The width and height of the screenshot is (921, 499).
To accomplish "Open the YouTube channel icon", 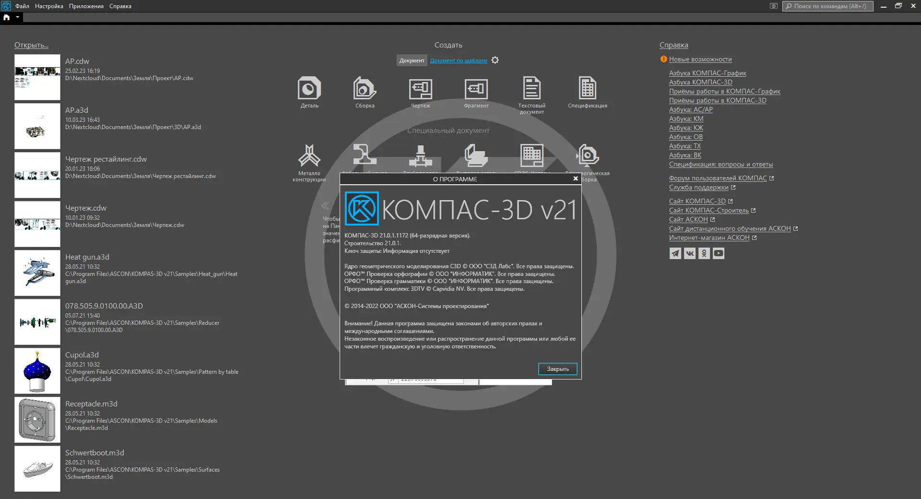I will coord(718,253).
